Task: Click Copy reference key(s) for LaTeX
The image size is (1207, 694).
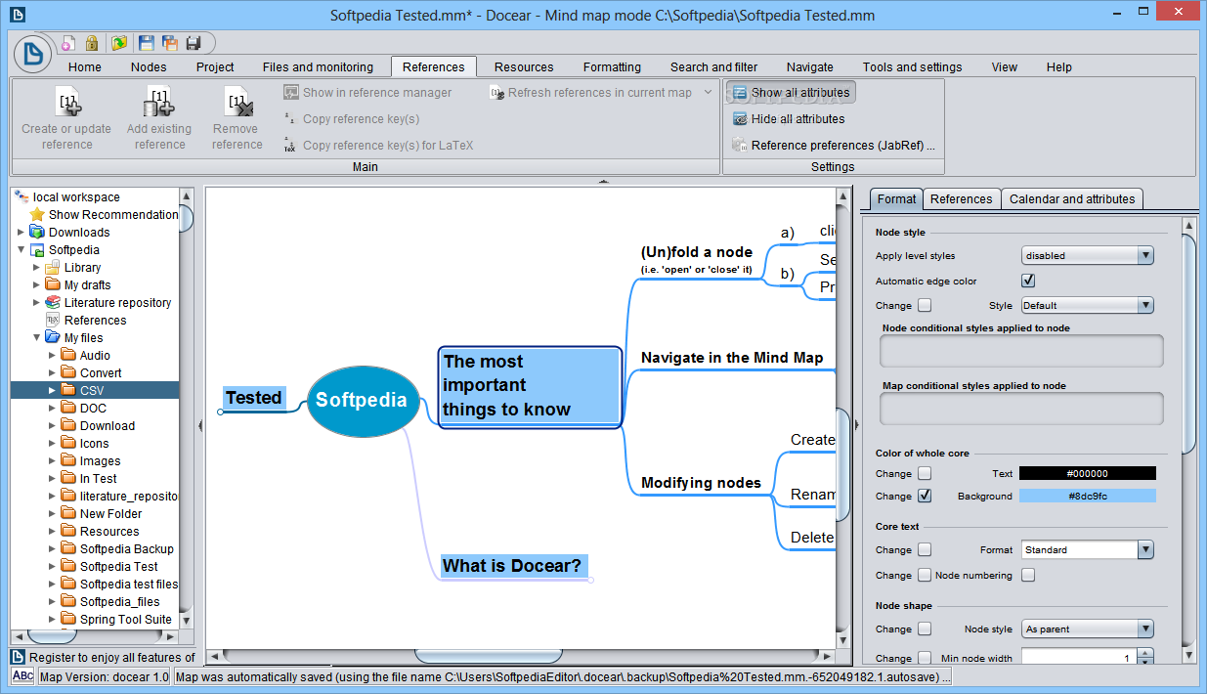Action: (379, 146)
